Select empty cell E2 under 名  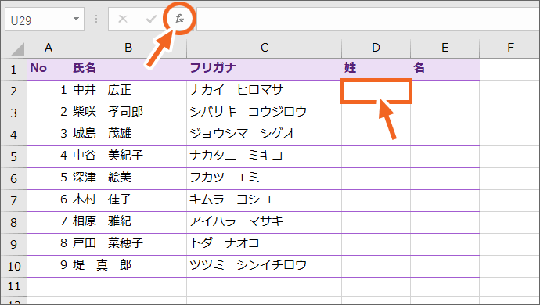point(445,91)
